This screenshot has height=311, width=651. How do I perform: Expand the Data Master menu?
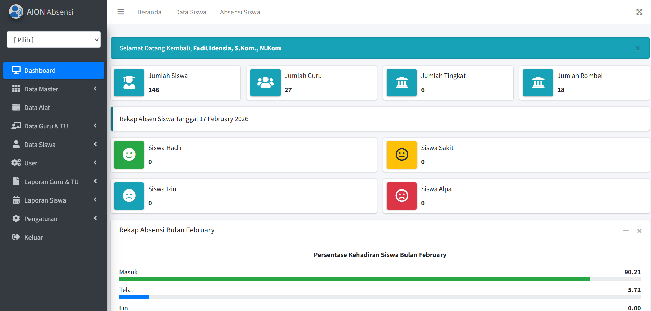54,89
